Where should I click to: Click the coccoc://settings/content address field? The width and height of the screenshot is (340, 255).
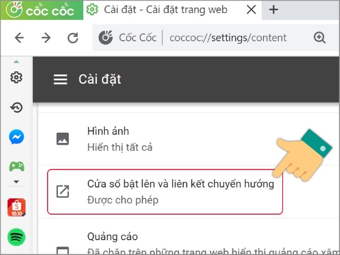click(x=228, y=38)
